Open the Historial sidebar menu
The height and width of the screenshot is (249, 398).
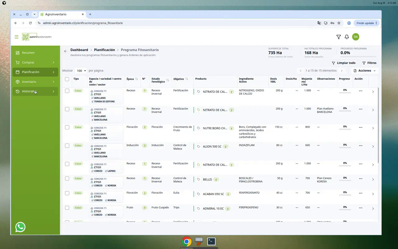coord(35,91)
